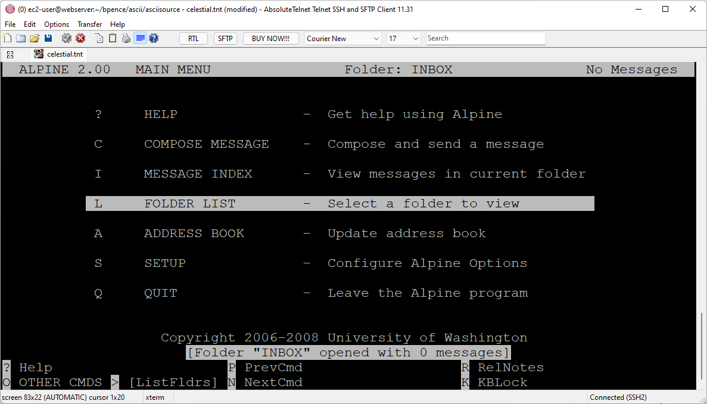Click the open folder icon in toolbar
This screenshot has height=404, width=707.
(x=35, y=38)
